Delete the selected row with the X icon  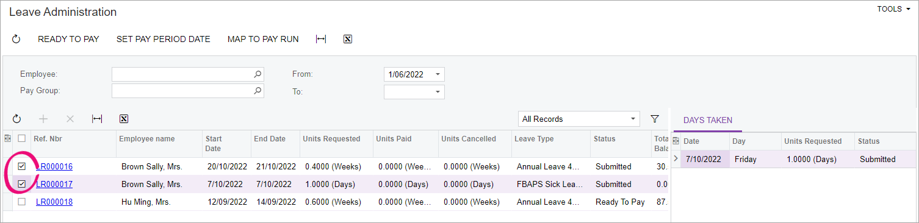pos(70,119)
